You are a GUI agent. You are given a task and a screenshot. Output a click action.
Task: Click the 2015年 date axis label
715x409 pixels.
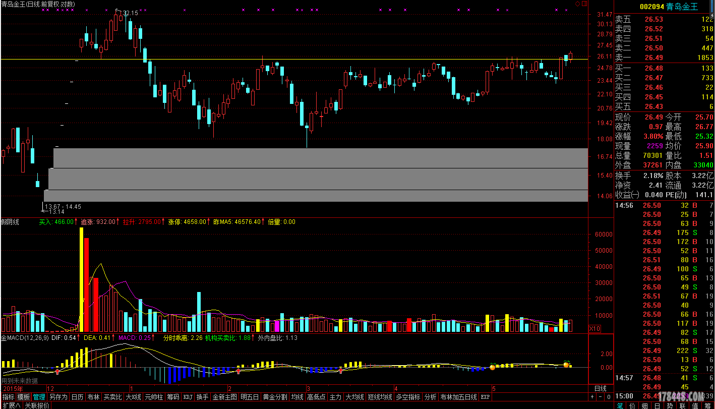click(x=13, y=388)
